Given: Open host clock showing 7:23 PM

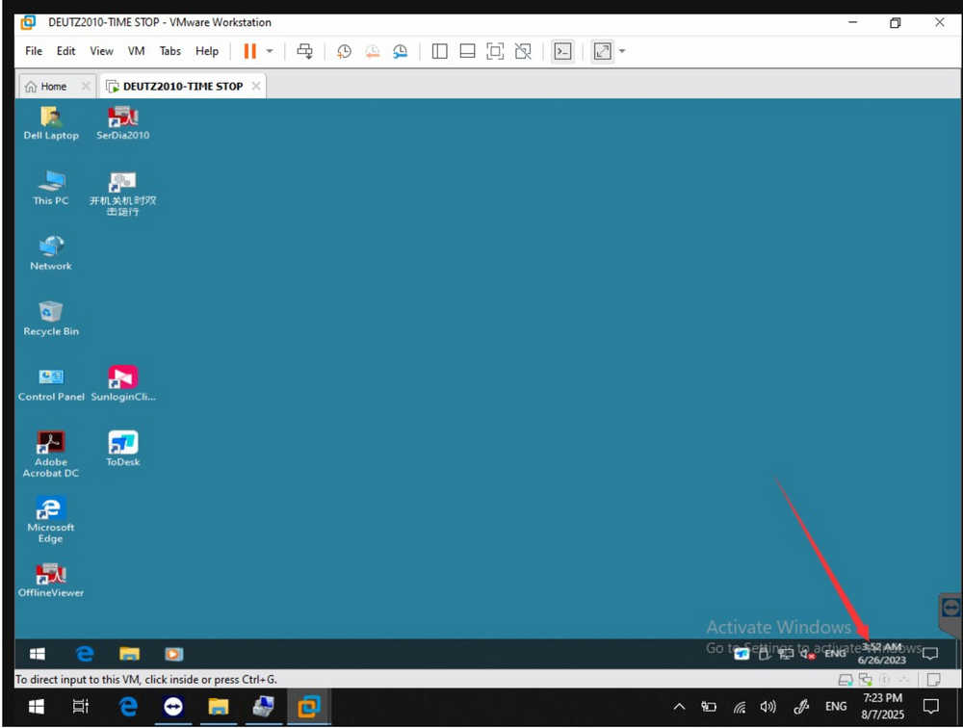Looking at the screenshot, I should click(882, 707).
